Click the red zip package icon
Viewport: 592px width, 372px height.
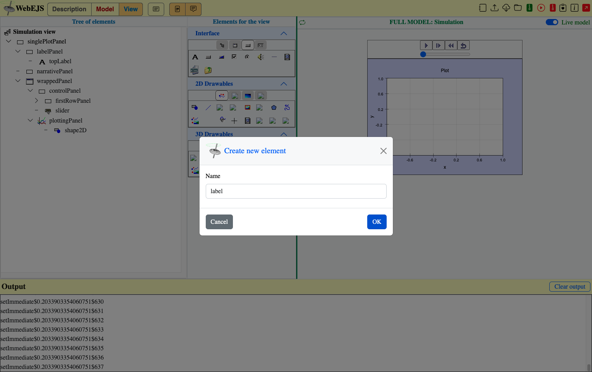[x=553, y=8]
